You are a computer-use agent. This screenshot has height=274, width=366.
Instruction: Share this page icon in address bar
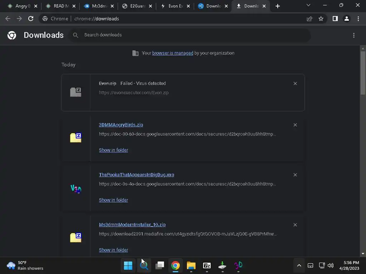tap(310, 19)
